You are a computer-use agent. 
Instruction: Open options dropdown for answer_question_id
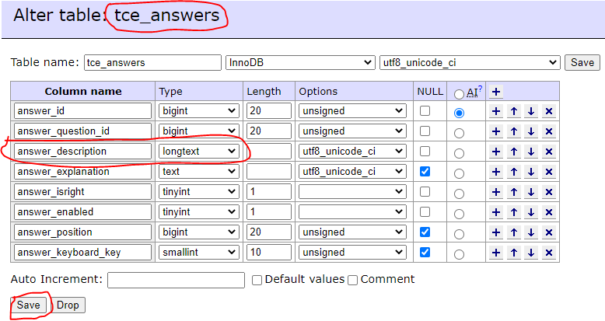coord(352,131)
